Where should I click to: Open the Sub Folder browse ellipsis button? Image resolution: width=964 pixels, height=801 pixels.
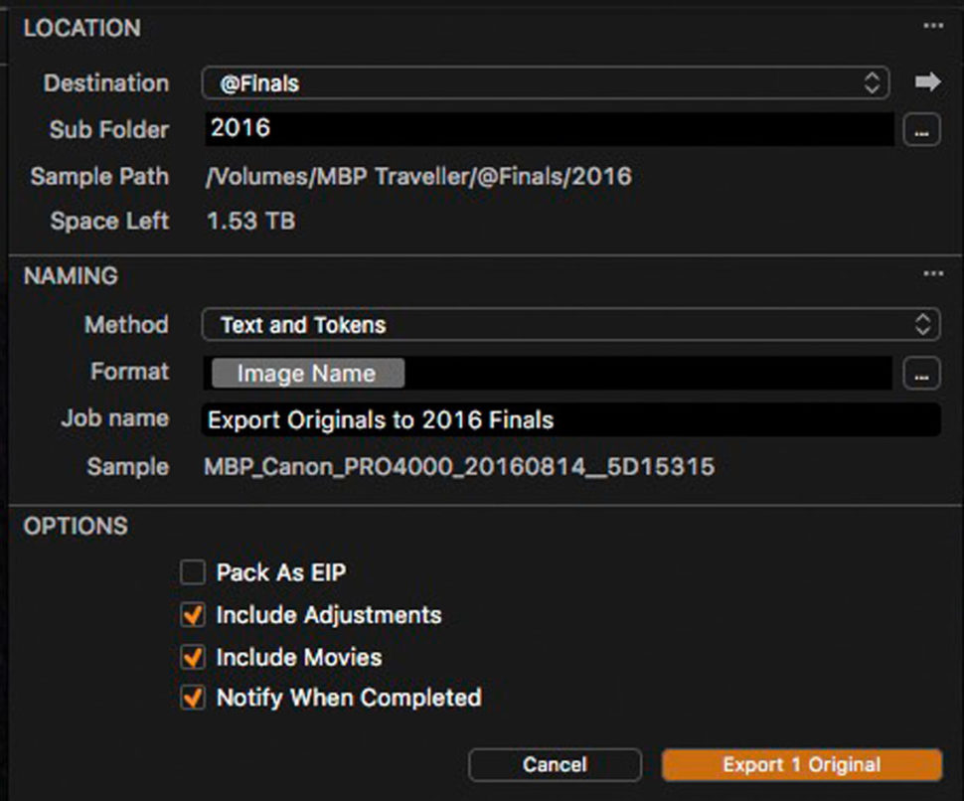(921, 129)
